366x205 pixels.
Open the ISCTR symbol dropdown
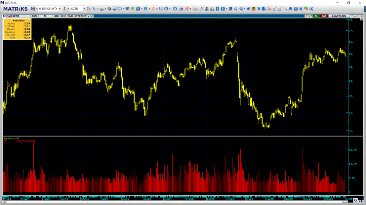(84, 9)
